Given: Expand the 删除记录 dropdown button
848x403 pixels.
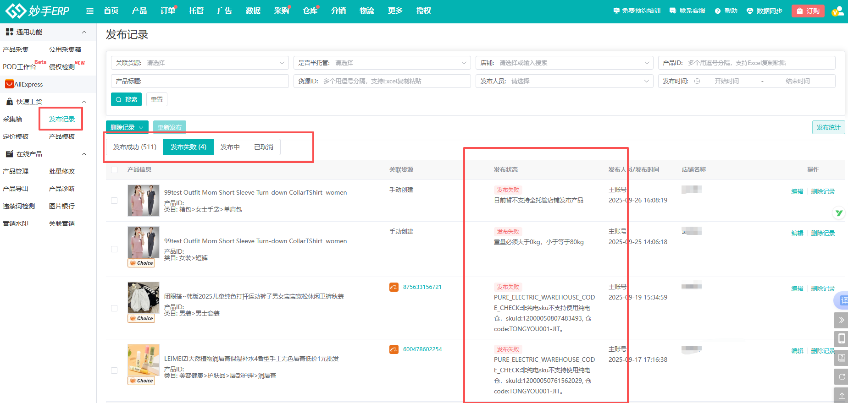Looking at the screenshot, I should (127, 127).
